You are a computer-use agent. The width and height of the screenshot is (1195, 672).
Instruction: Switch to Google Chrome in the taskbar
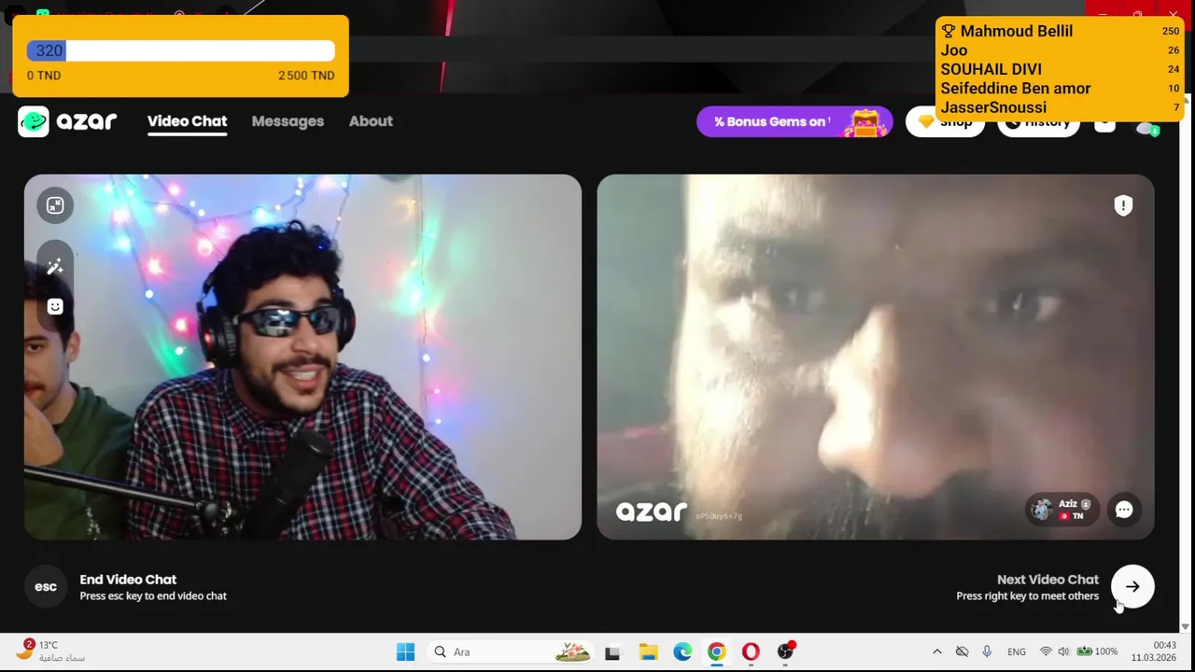716,651
